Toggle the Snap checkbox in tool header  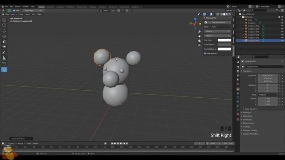click(14, 11)
